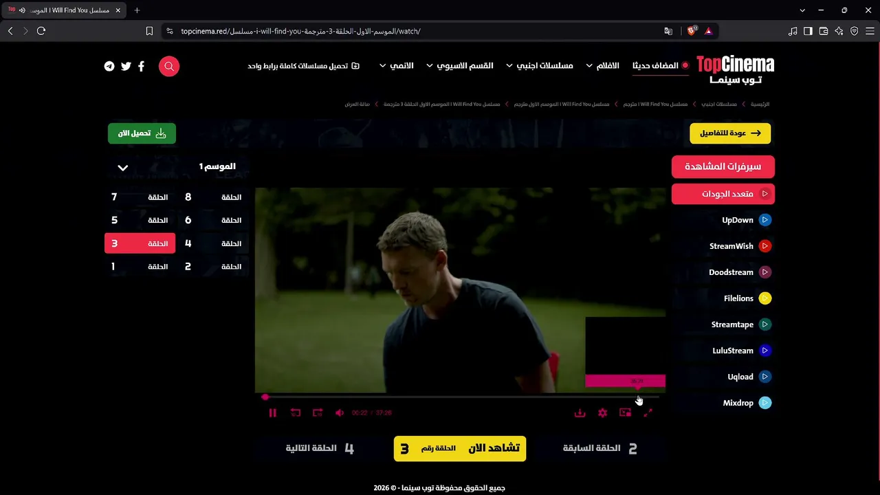Expand the الانمى navigation dropdown

pos(397,66)
